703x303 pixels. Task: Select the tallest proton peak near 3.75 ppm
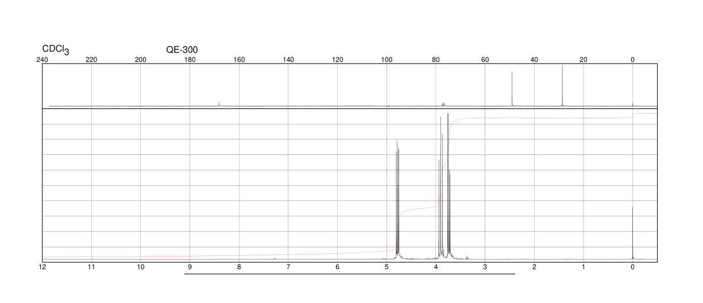tap(448, 187)
